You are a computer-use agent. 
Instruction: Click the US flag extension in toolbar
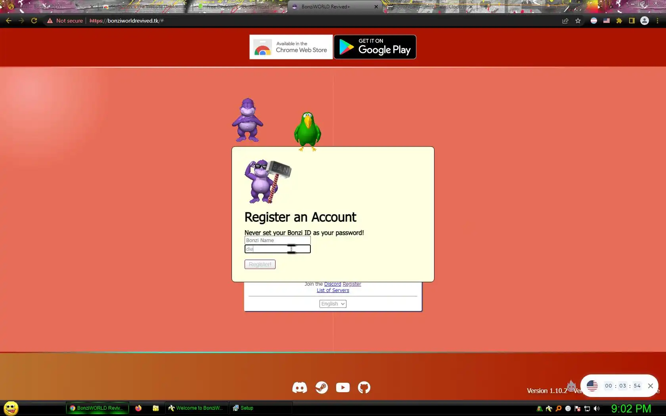607,21
